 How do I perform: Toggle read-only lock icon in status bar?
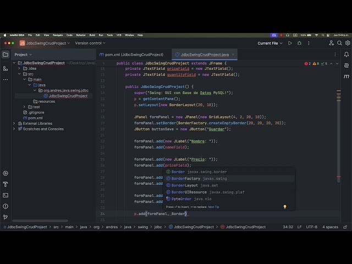click(345, 227)
